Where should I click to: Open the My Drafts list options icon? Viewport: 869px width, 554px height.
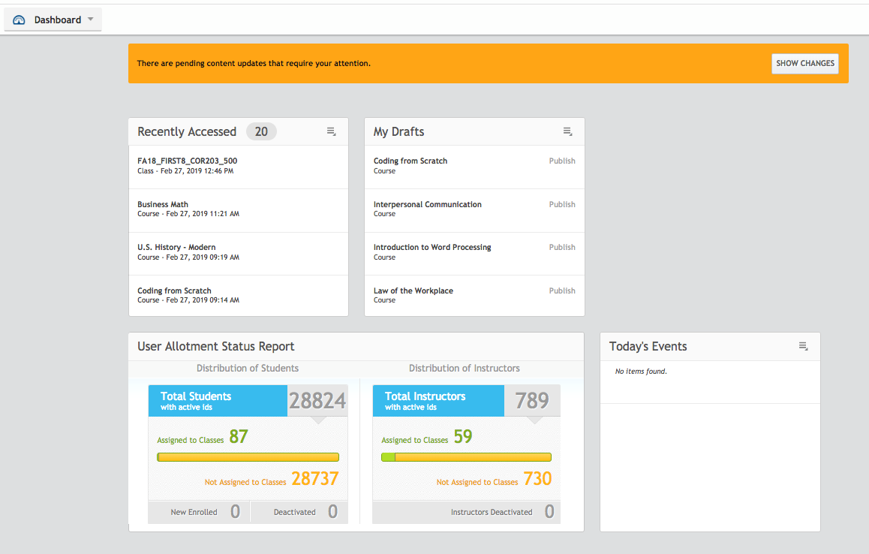click(567, 132)
